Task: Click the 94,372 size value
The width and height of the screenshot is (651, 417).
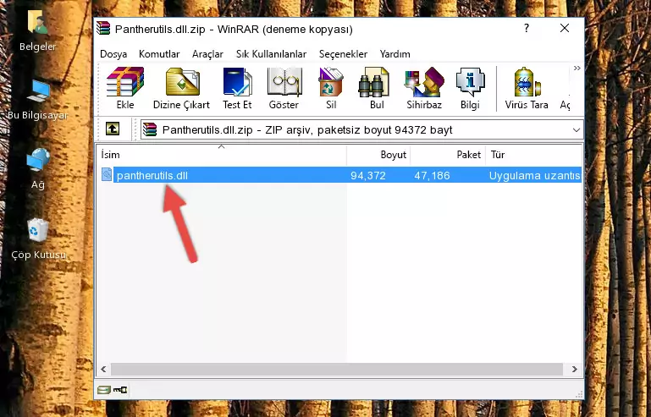Action: pos(368,176)
